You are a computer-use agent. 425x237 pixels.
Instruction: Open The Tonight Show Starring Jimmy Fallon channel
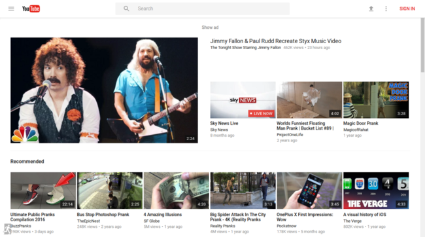[x=246, y=48]
